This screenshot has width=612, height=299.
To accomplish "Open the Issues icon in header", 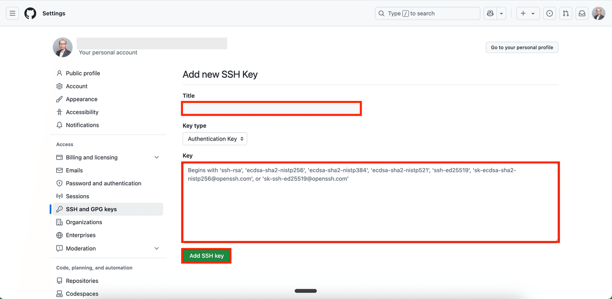I will click(x=549, y=13).
